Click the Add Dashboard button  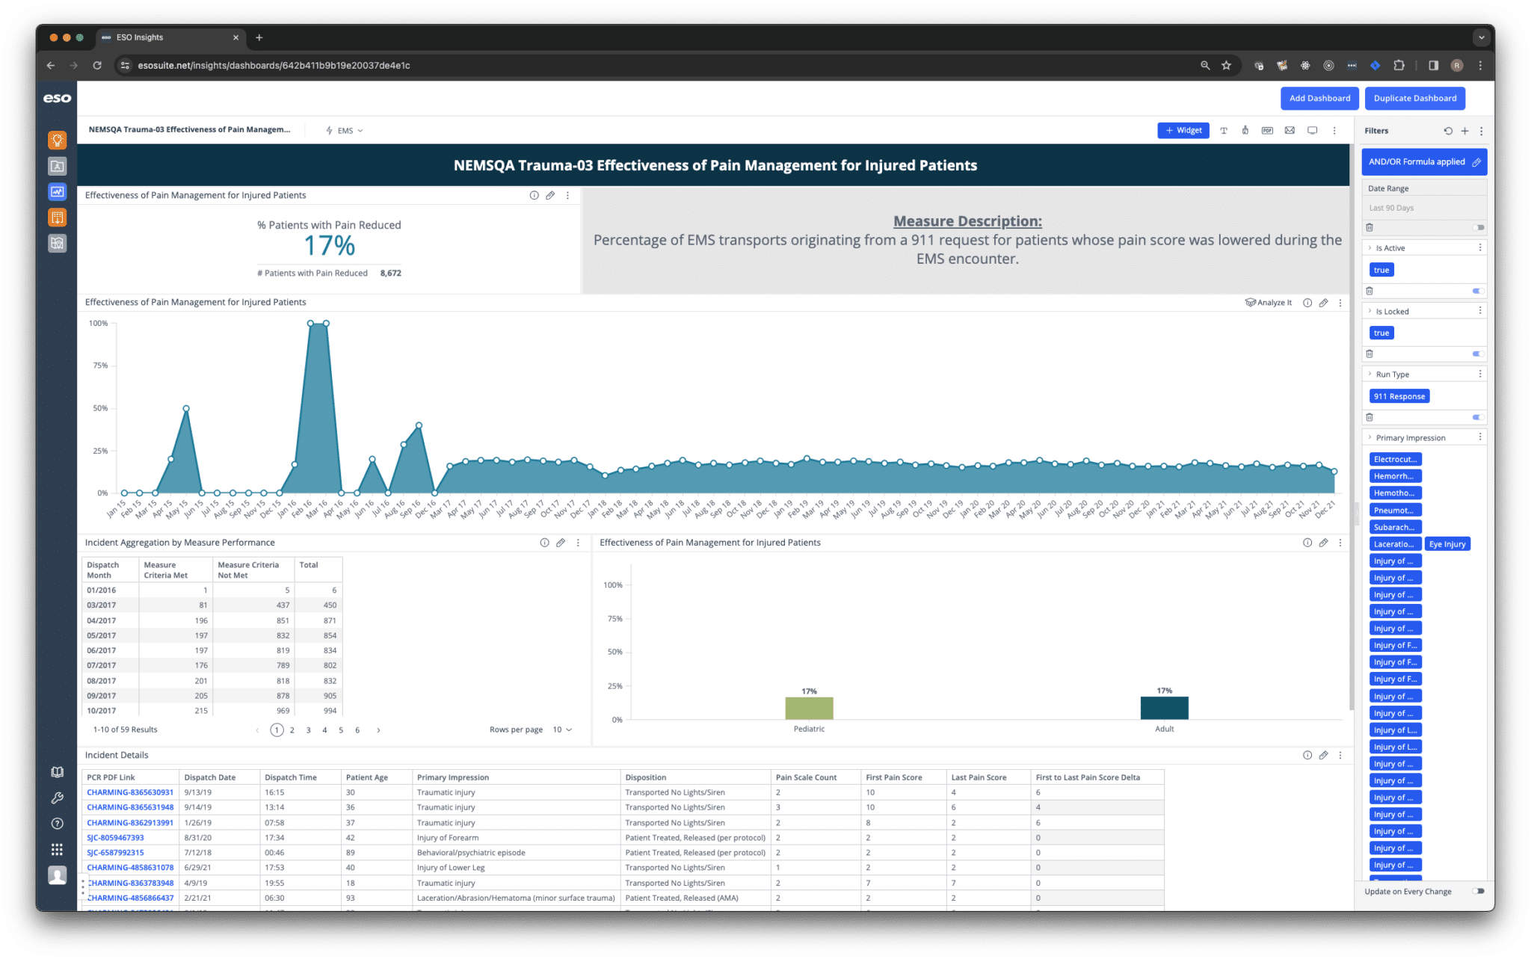tap(1319, 98)
